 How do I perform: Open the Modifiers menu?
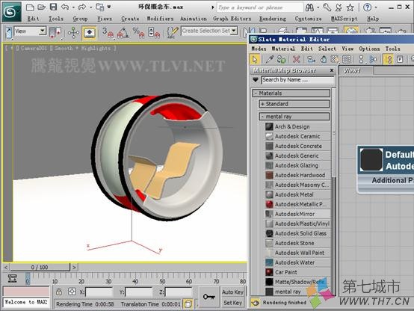160,19
